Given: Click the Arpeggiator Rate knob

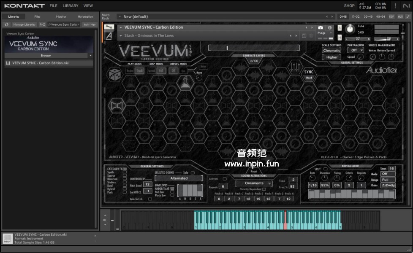Looking at the screenshot, I should 312,178.
